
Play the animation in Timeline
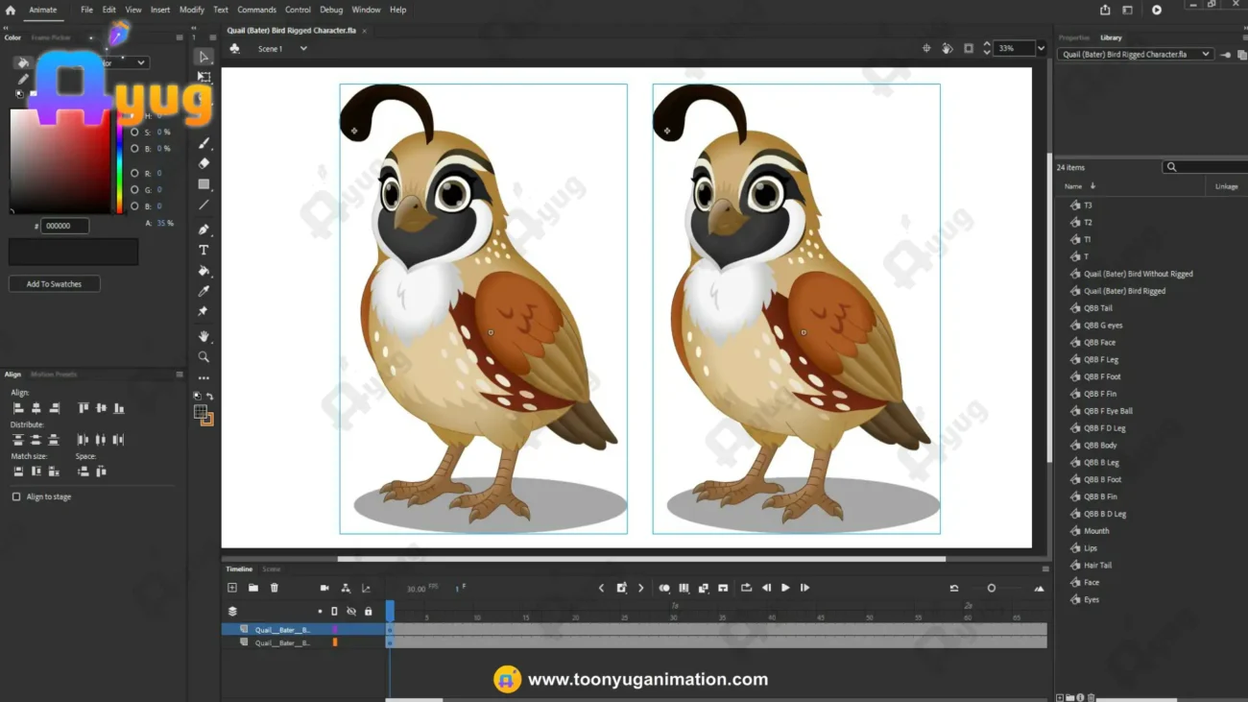point(785,588)
